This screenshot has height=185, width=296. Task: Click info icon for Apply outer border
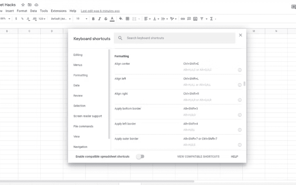point(239,145)
